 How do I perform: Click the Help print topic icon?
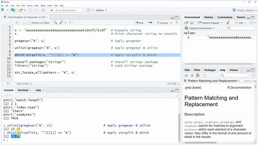(x=205, y=75)
